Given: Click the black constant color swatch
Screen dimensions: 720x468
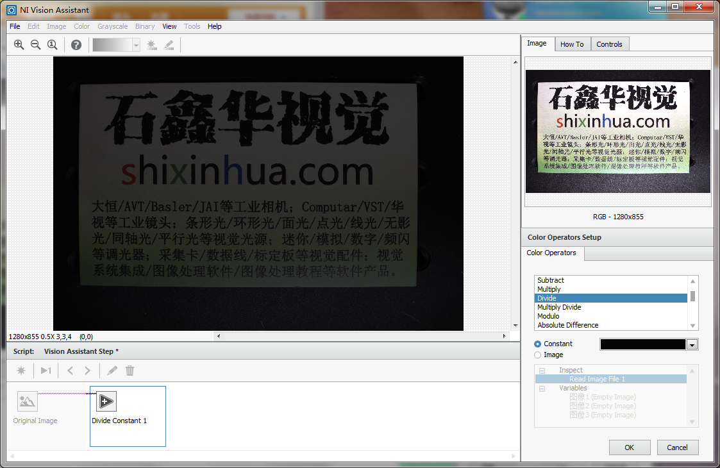Looking at the screenshot, I should (643, 344).
